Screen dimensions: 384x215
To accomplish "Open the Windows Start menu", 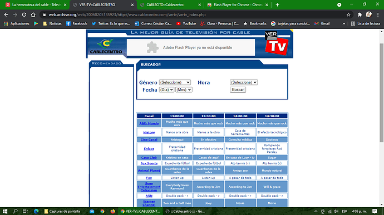I will coord(5,211).
